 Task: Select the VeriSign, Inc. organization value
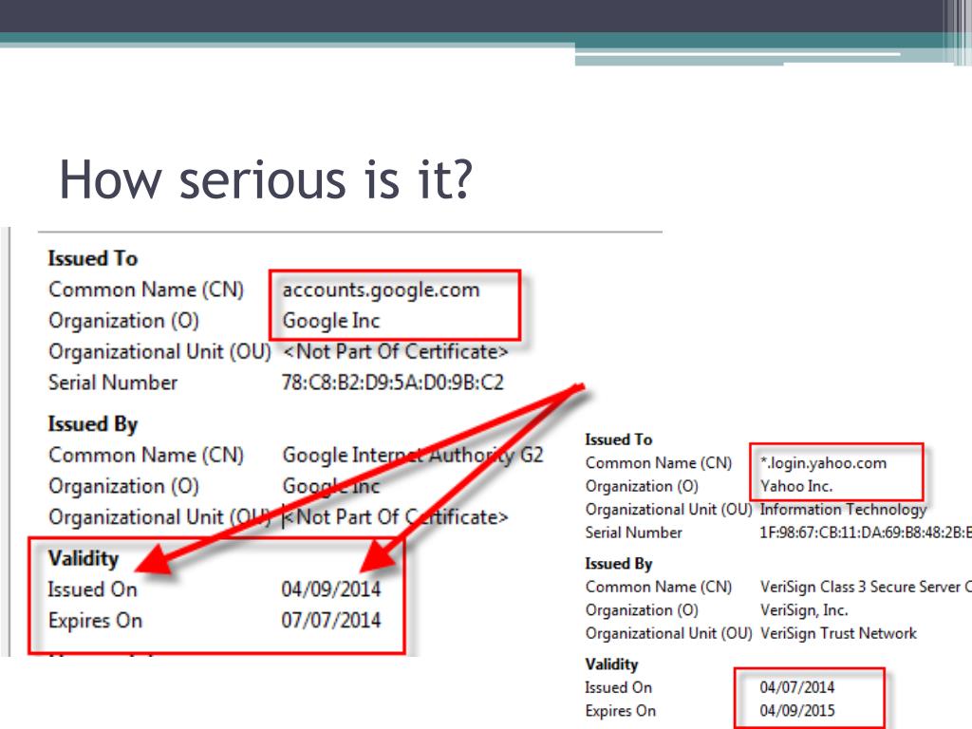pos(804,610)
